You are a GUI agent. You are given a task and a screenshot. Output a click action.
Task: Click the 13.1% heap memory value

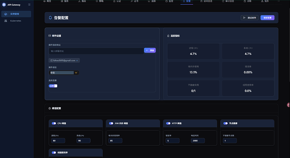(193, 72)
